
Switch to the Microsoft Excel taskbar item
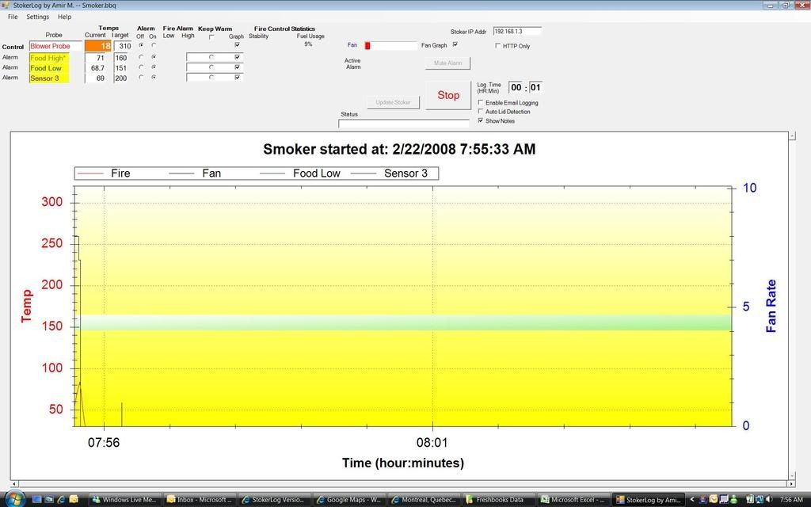[x=575, y=500]
